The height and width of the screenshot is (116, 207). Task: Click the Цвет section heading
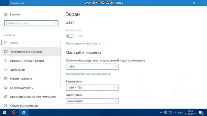coord(70,22)
